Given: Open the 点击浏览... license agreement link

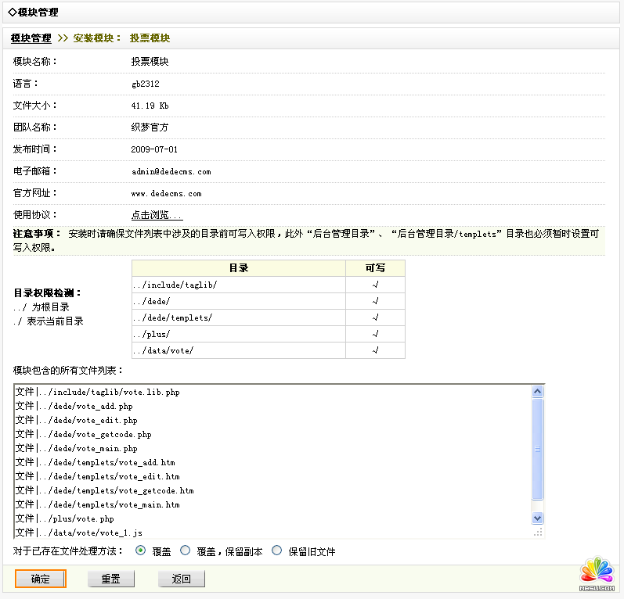Looking at the screenshot, I should click(x=157, y=215).
